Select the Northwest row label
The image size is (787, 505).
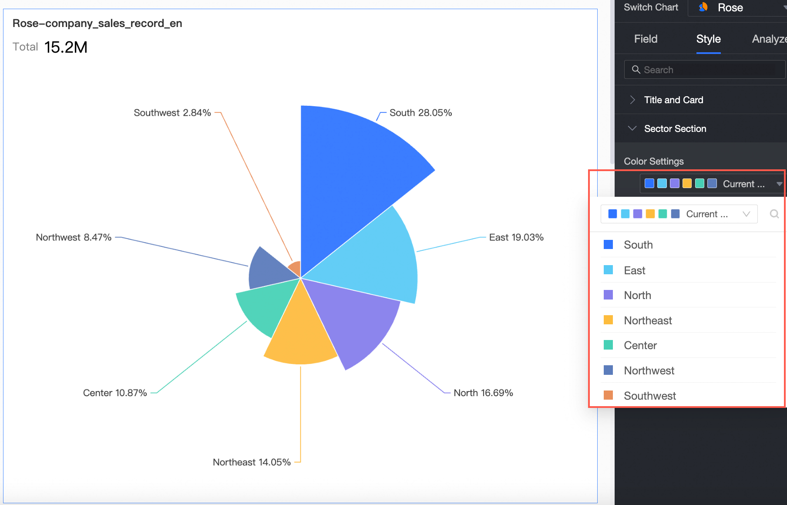click(649, 370)
